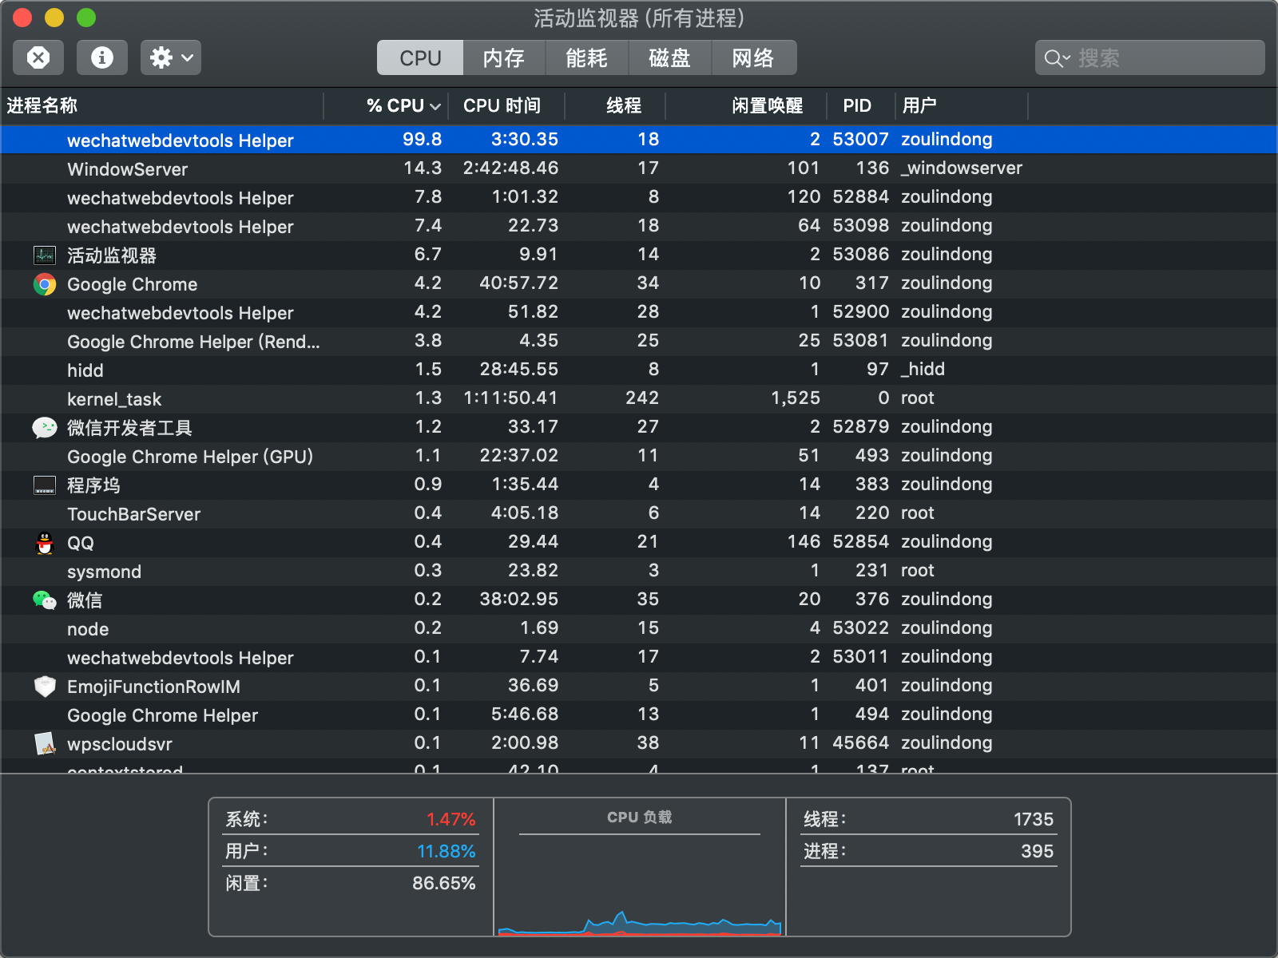Select the 微信 process name
This screenshot has height=958, width=1278.
point(85,600)
